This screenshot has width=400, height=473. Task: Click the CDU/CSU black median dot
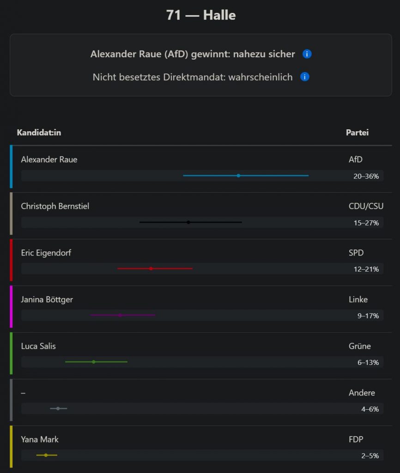click(188, 222)
